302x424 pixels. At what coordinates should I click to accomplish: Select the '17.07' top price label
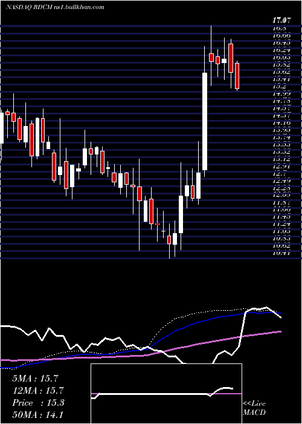[282, 21]
